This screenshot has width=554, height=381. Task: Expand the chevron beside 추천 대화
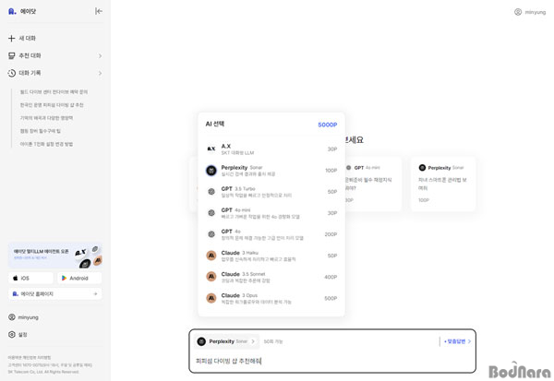(x=100, y=55)
